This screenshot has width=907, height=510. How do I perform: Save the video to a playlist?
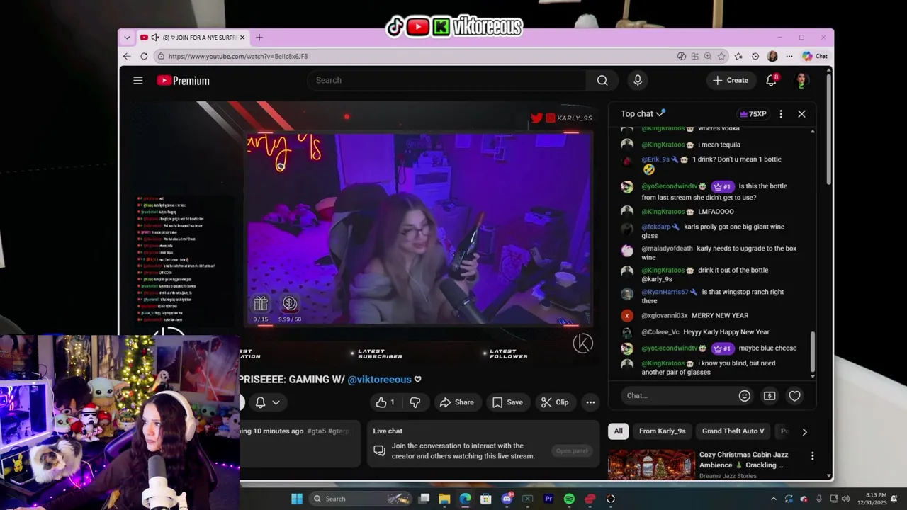tap(507, 402)
